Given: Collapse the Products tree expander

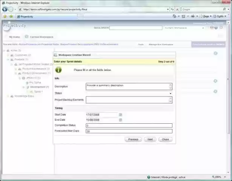Looking at the screenshot, I should coord(8,60).
